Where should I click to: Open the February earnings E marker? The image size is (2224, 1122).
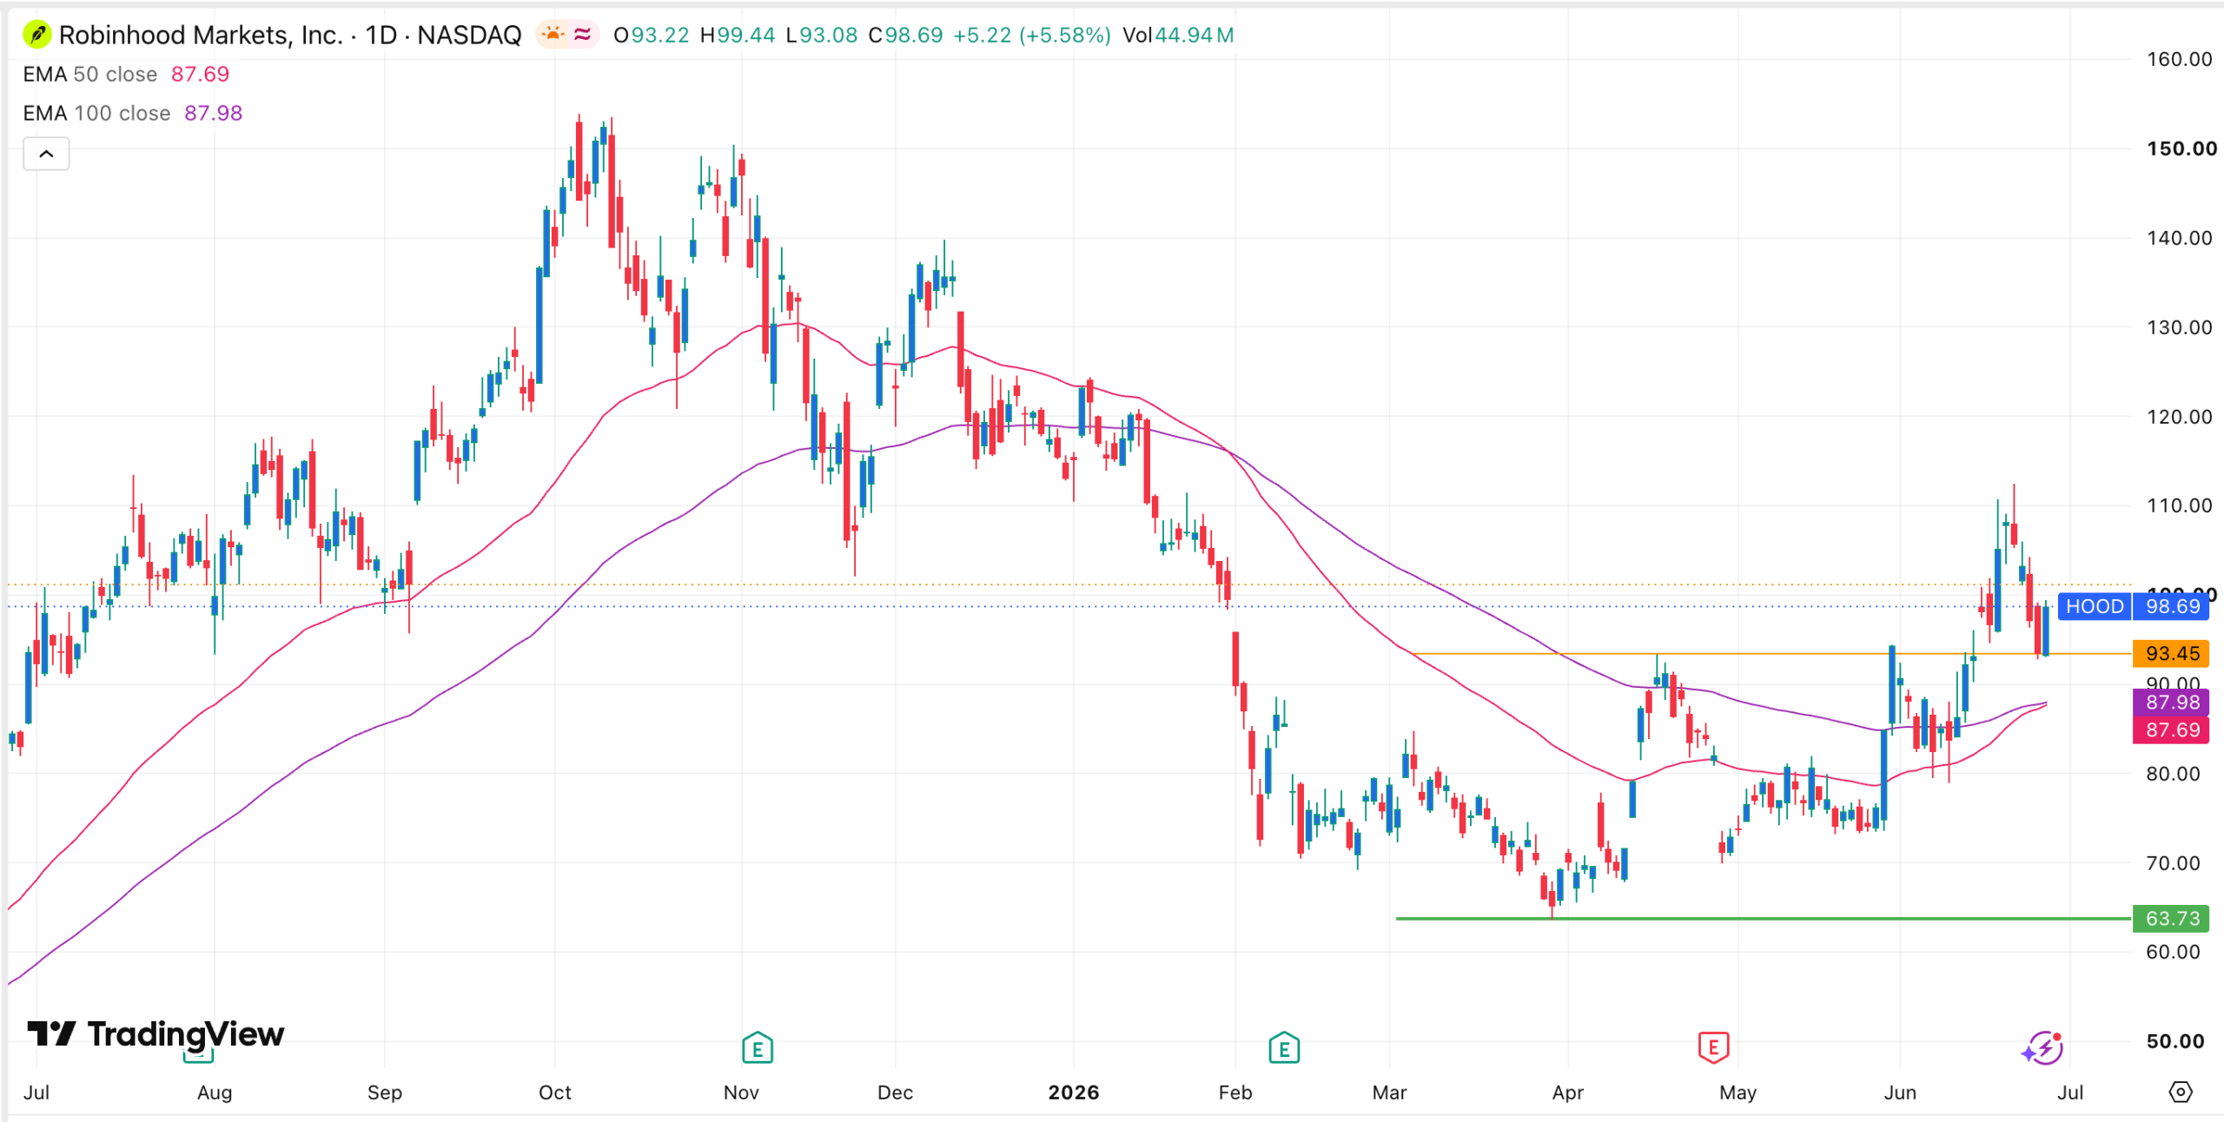(1284, 1047)
